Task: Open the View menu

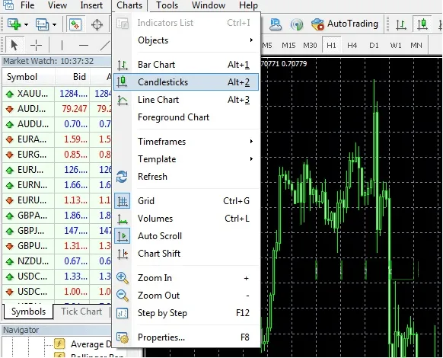Action: coord(57,5)
